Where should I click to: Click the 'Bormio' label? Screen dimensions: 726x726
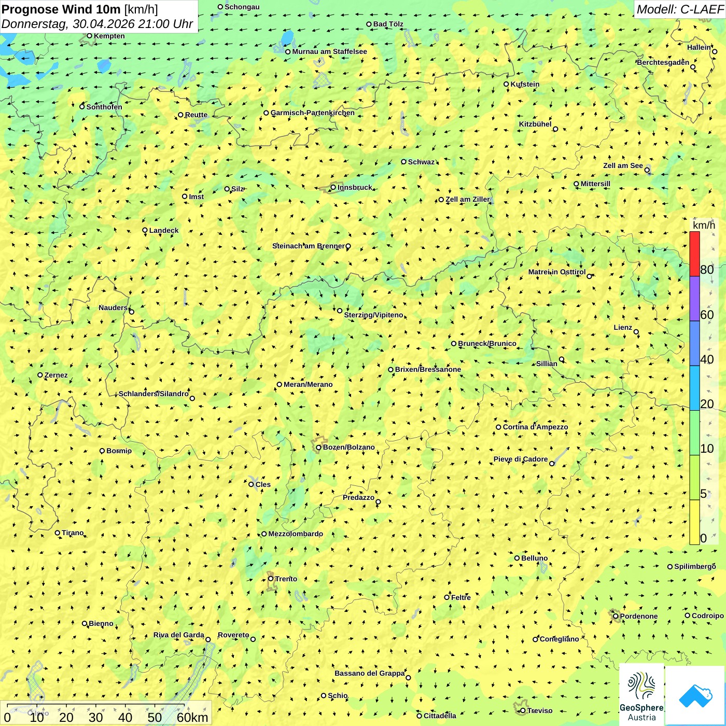[x=119, y=451]
